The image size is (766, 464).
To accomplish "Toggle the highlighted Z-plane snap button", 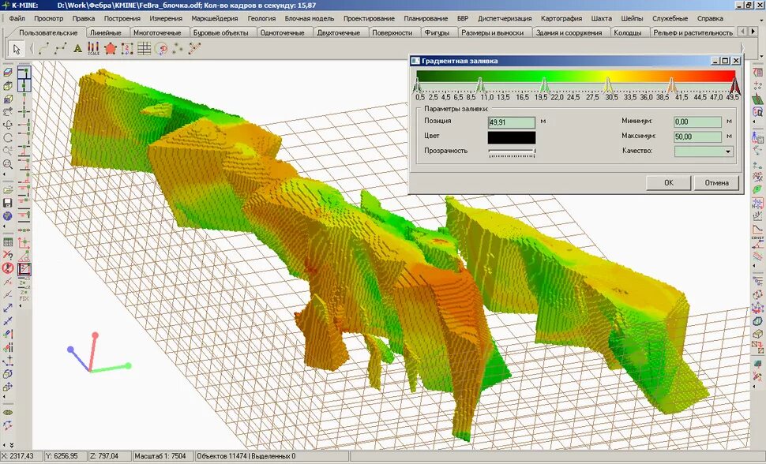I will point(24,268).
